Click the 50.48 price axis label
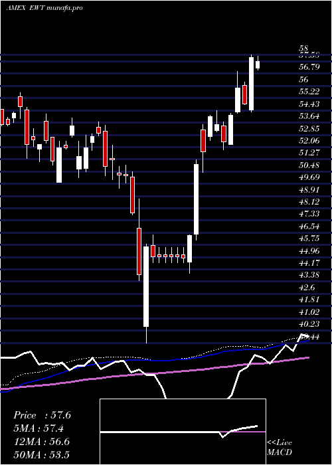 coord(309,165)
